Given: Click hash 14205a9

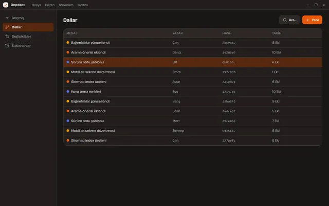Looking at the screenshot, I should click(229, 53).
